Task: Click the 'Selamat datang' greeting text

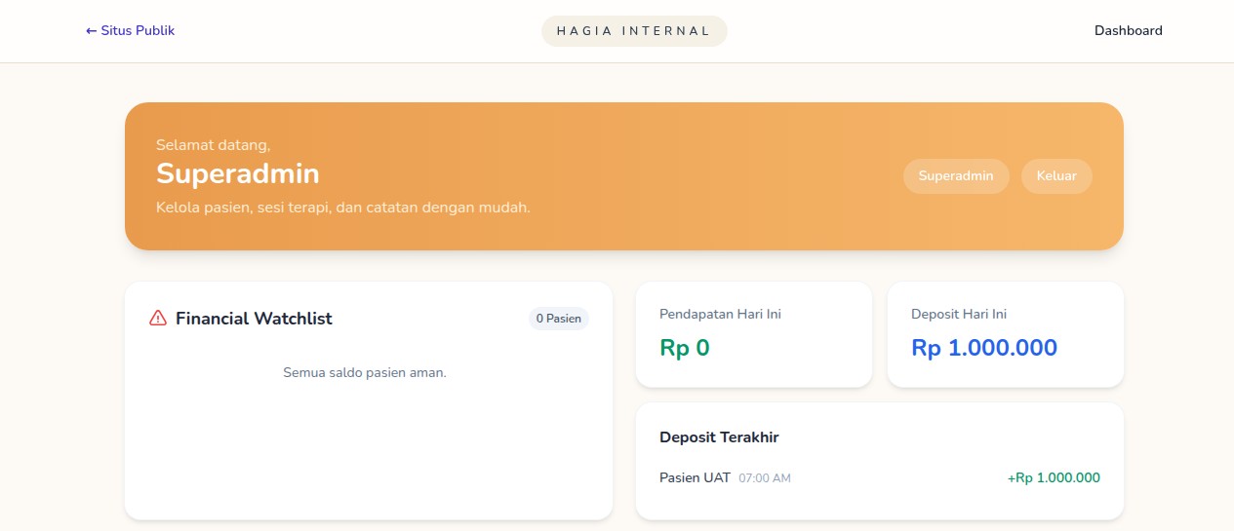Action: click(x=214, y=145)
